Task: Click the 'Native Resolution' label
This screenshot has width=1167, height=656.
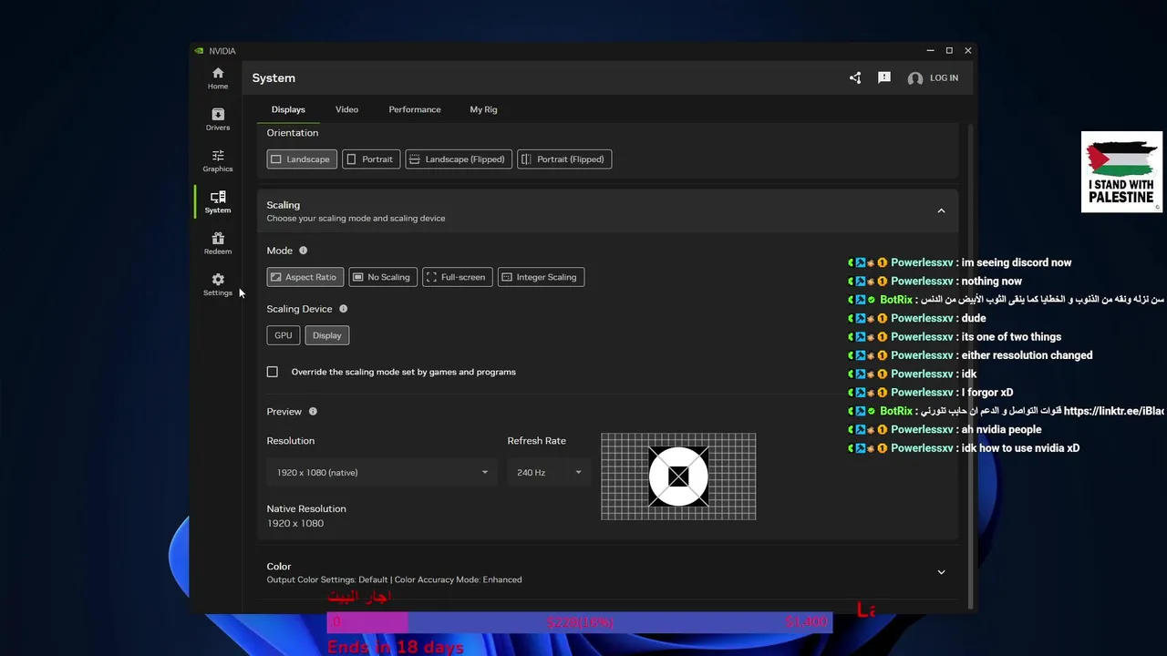Action: 306,509
